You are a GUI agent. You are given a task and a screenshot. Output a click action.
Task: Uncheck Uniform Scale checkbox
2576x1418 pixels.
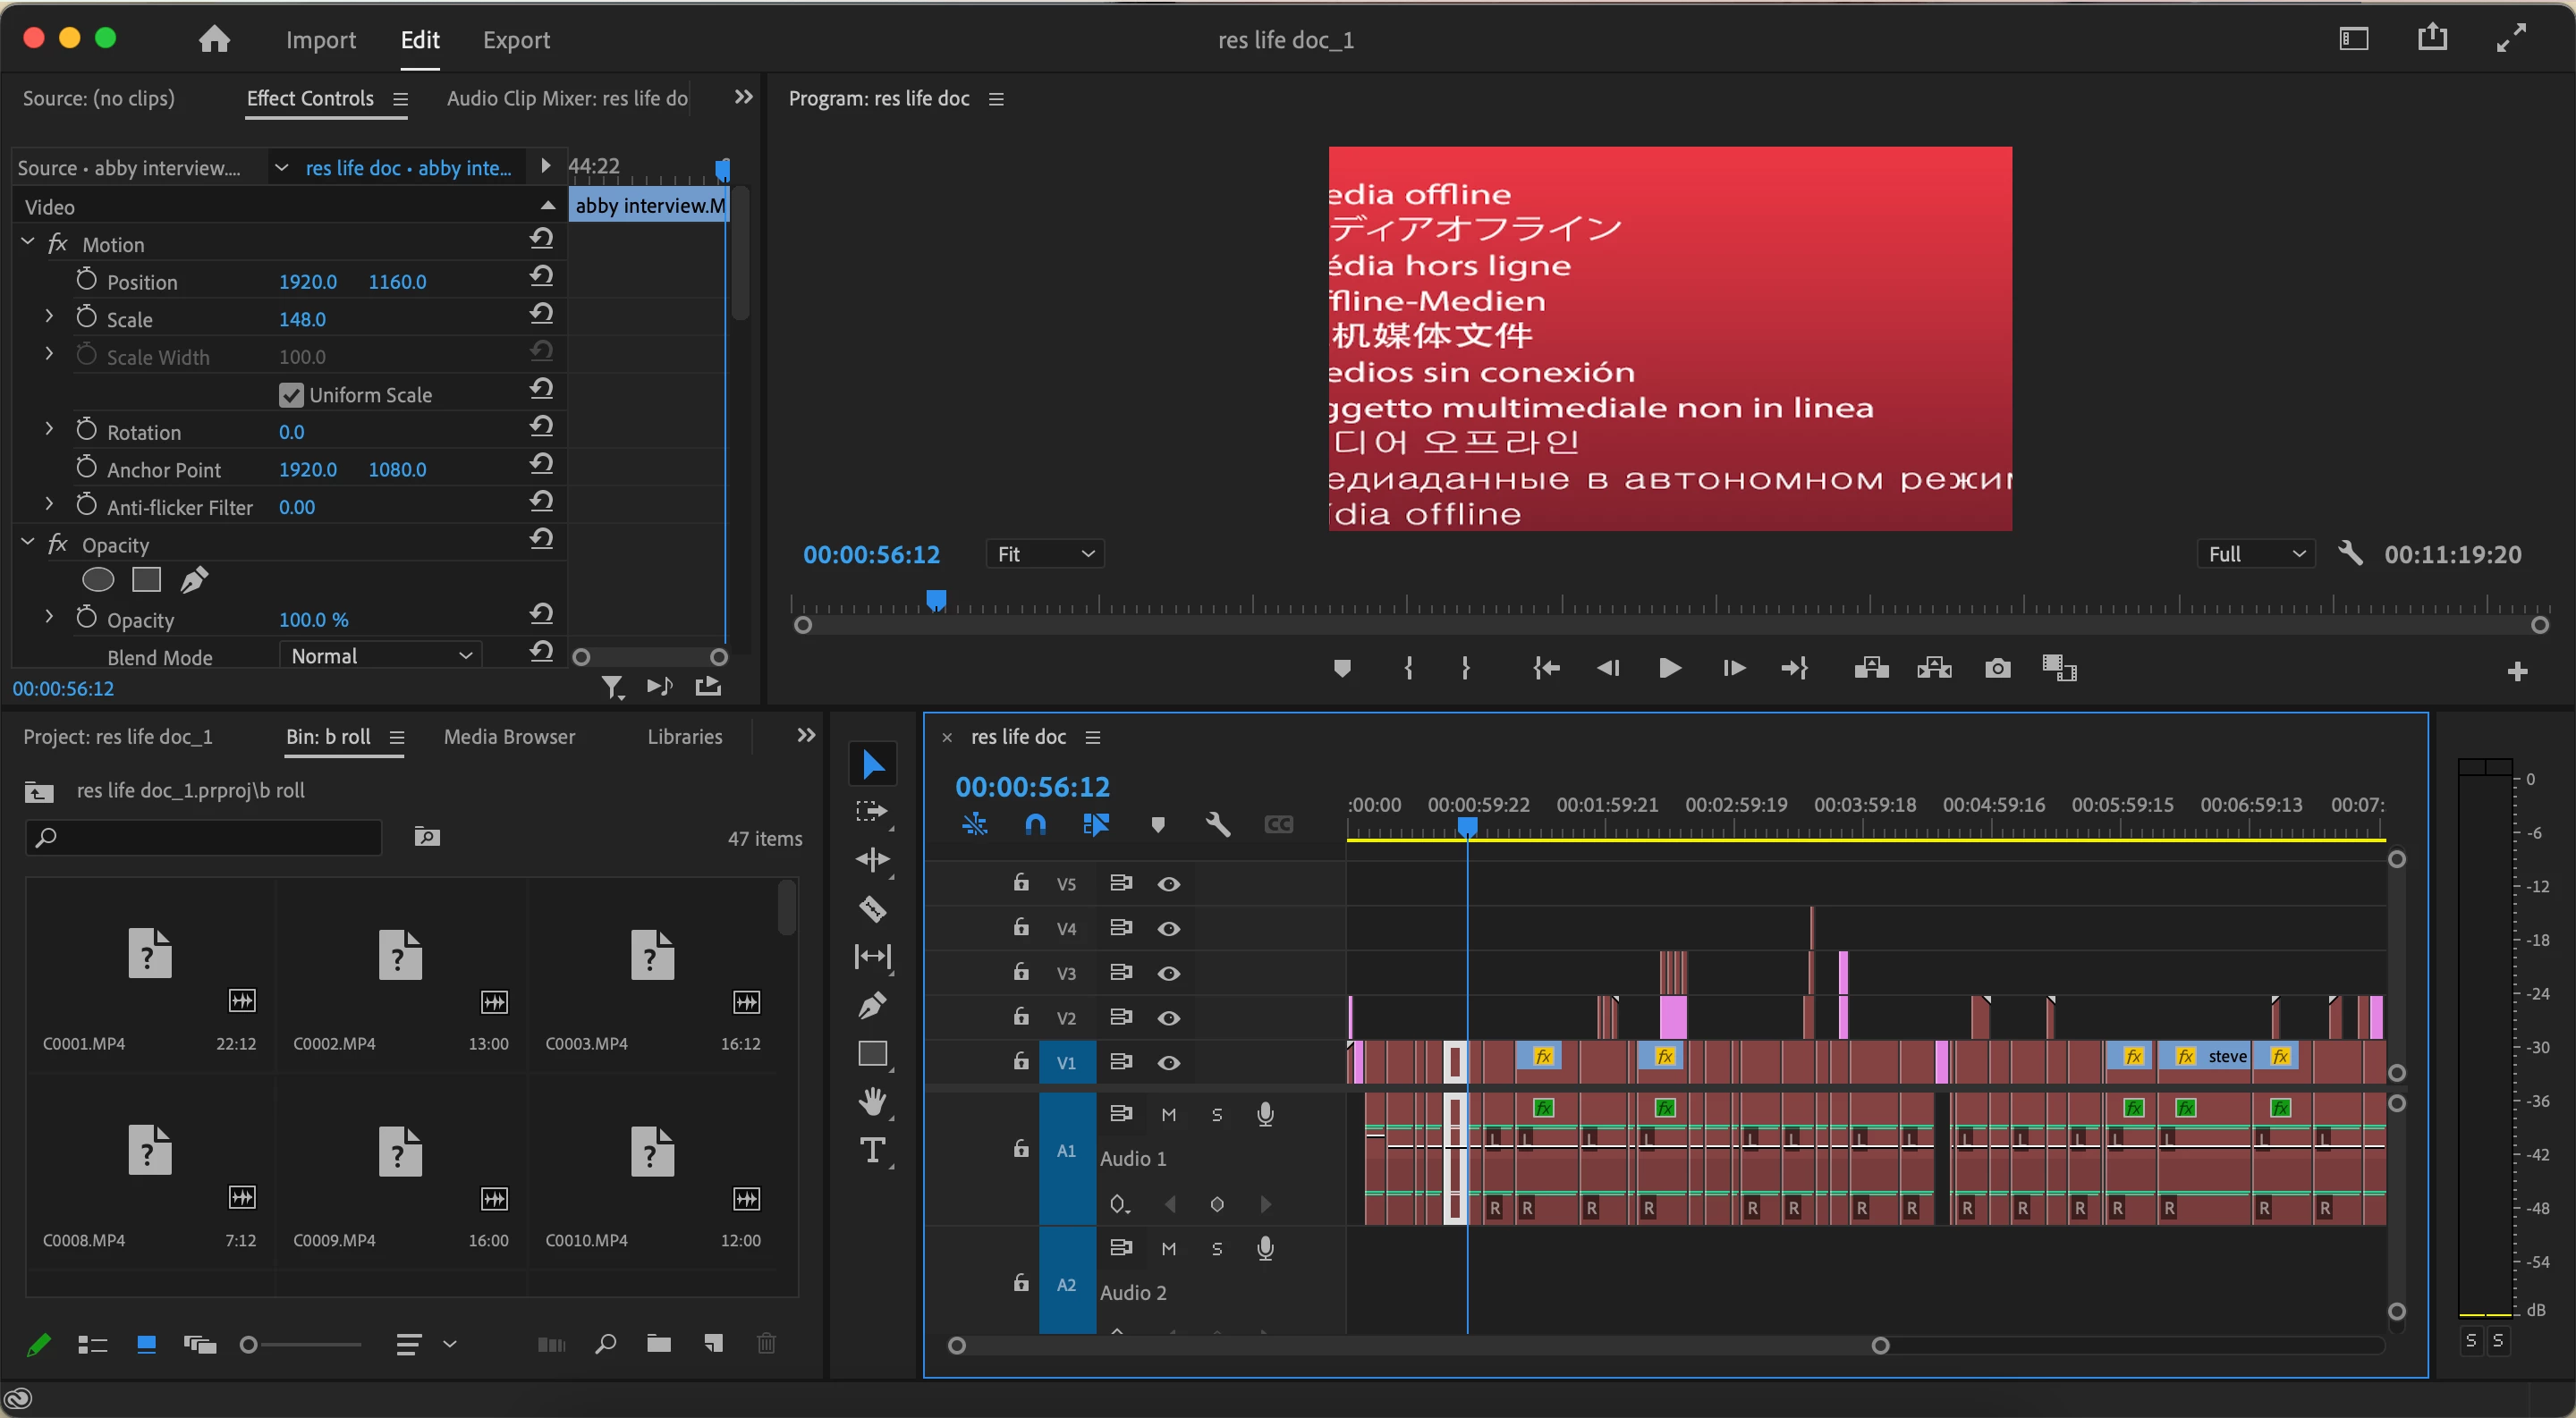point(291,394)
